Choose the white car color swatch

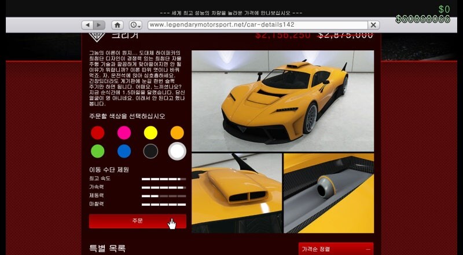[177, 151]
